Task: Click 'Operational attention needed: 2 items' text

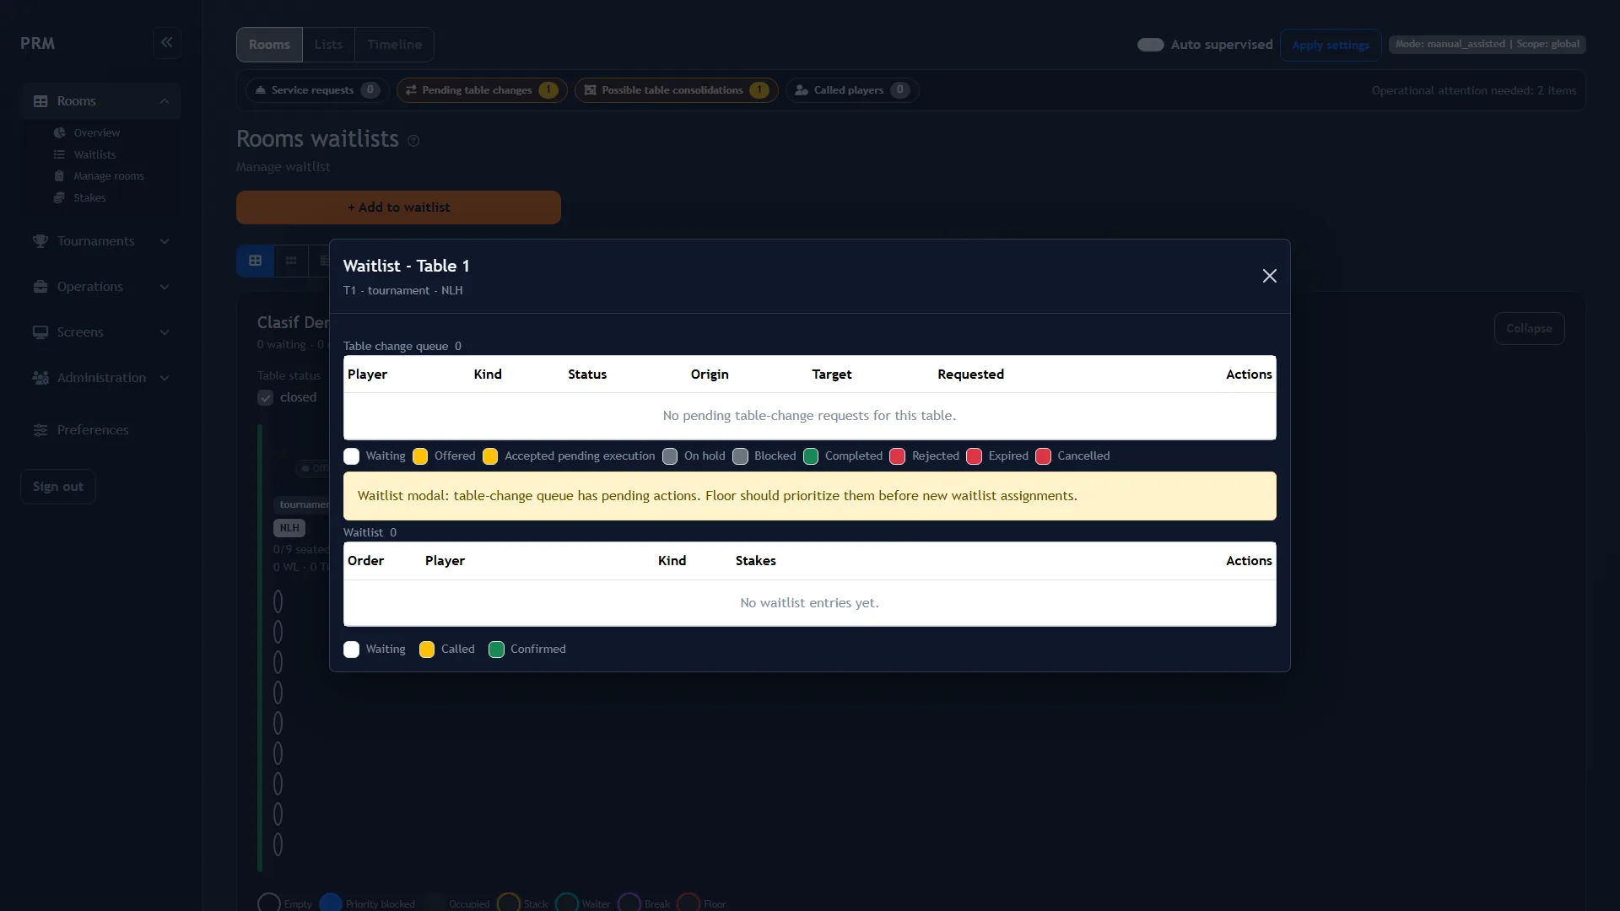Action: [x=1473, y=90]
